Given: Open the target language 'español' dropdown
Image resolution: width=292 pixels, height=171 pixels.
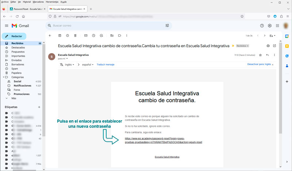Looking at the screenshot, I should tap(88, 65).
